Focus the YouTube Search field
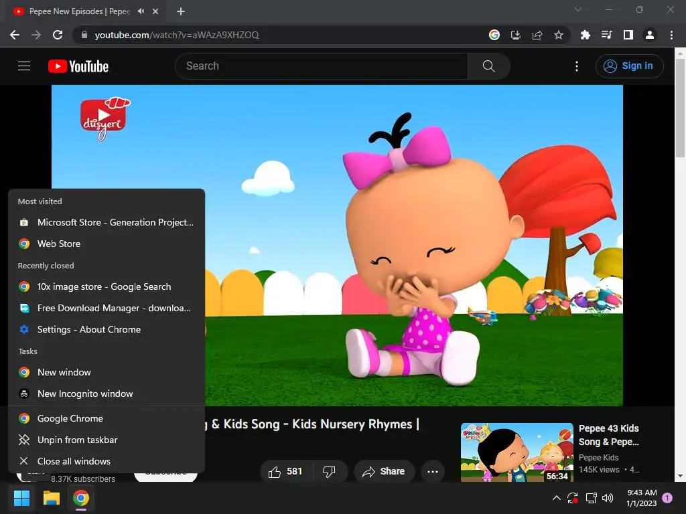 click(321, 66)
